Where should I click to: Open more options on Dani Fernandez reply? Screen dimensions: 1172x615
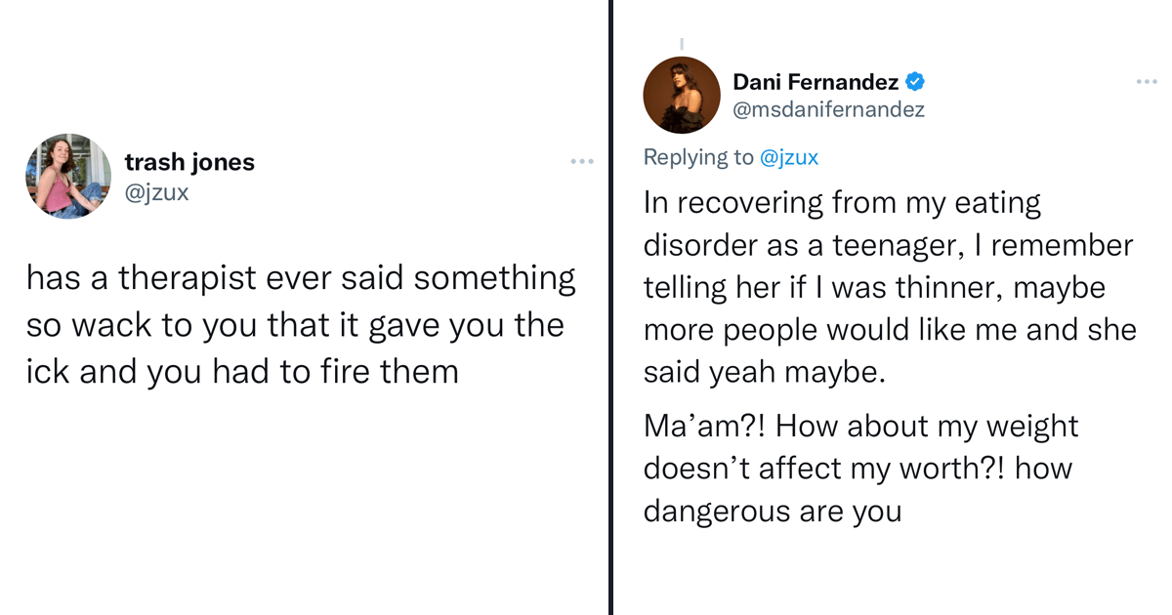[1146, 82]
